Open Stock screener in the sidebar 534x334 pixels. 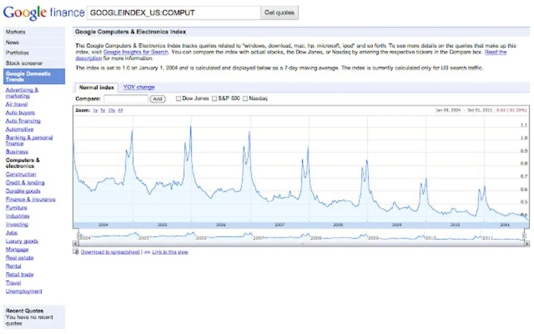click(34, 63)
